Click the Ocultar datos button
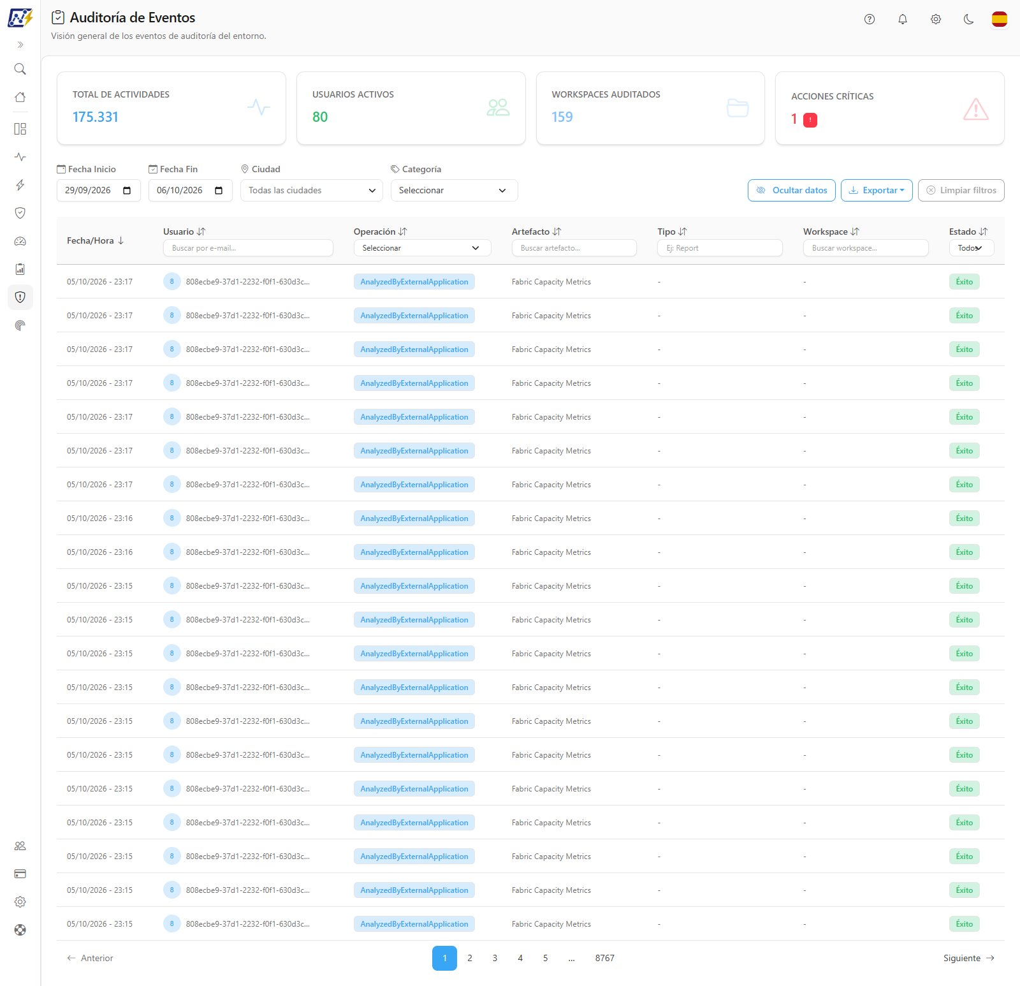 [792, 191]
